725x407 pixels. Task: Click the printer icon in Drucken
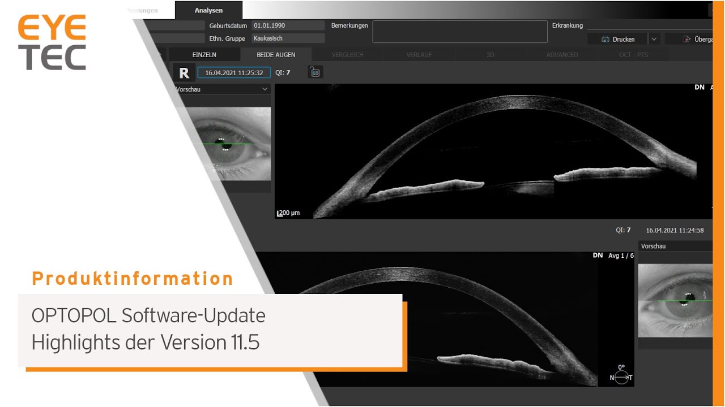[x=605, y=39]
